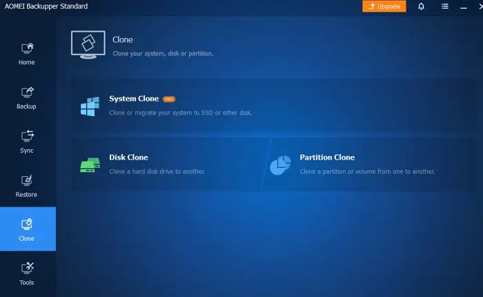The image size is (483, 297).
Task: Click the green Disk Clone drive icon
Action: click(90, 165)
